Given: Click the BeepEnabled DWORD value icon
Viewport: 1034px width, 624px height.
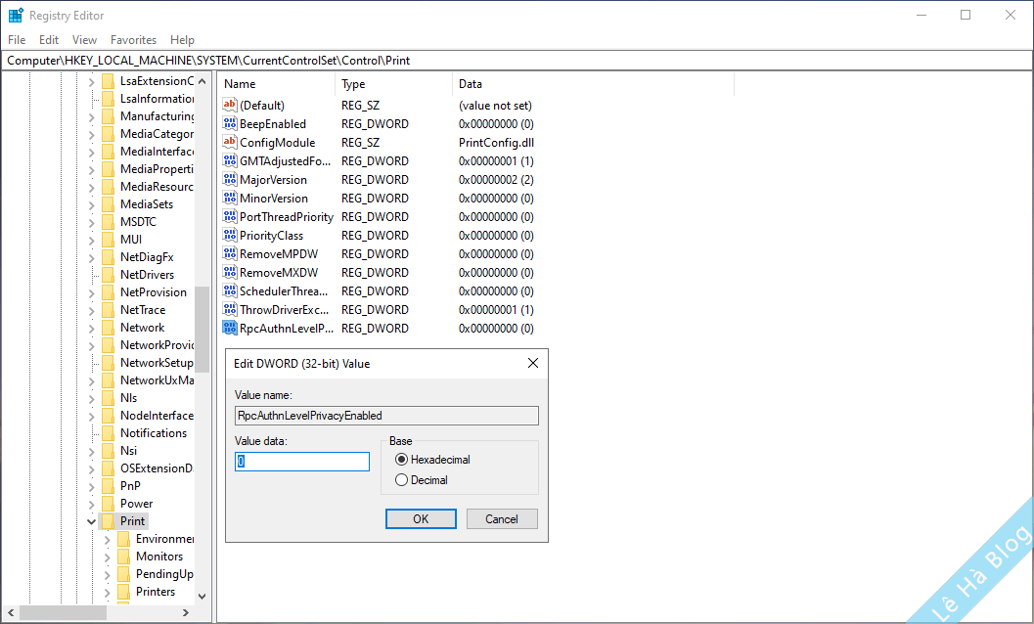Looking at the screenshot, I should pos(230,124).
